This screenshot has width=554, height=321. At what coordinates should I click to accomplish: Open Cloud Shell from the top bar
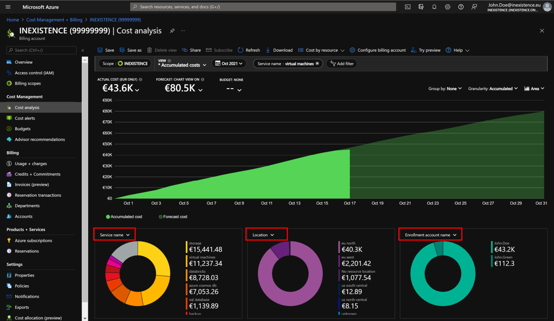tap(408, 7)
